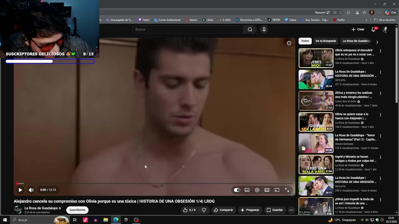
Task: Open the Canva bookmark
Action: (291, 20)
